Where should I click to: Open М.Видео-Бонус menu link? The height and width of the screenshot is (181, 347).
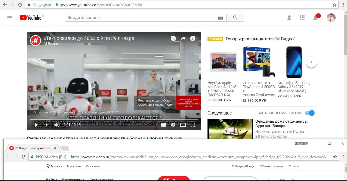(243, 166)
